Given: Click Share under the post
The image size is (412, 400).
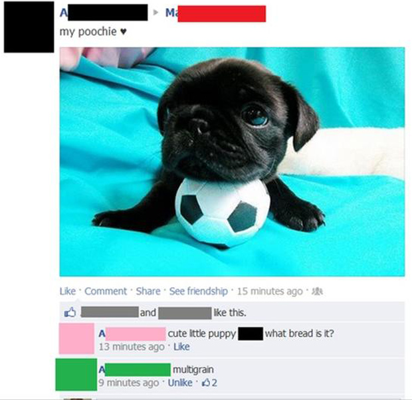Looking at the screenshot, I should 148,291.
